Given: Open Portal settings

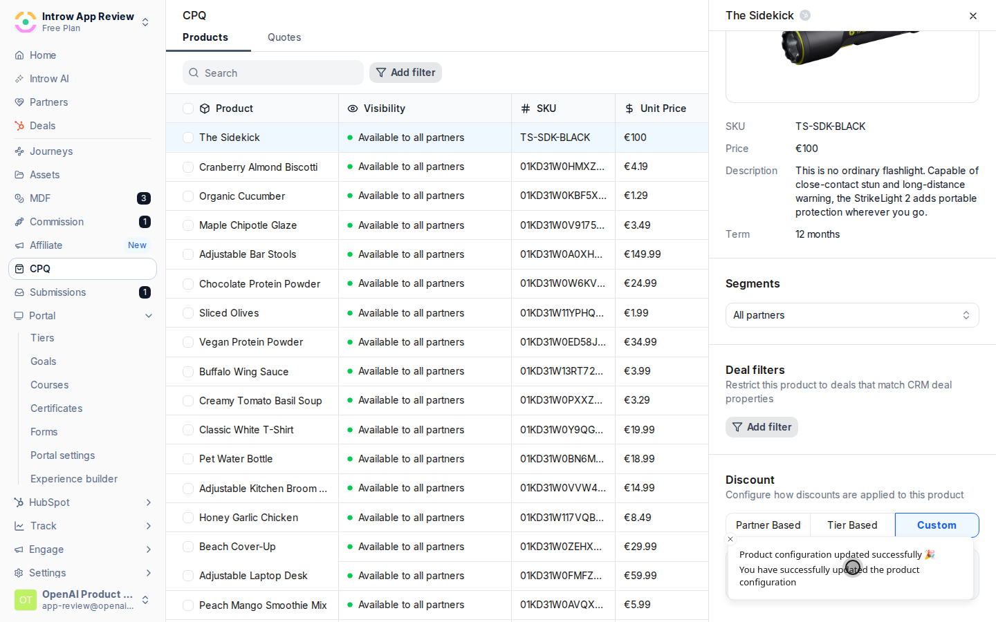Looking at the screenshot, I should point(63,455).
